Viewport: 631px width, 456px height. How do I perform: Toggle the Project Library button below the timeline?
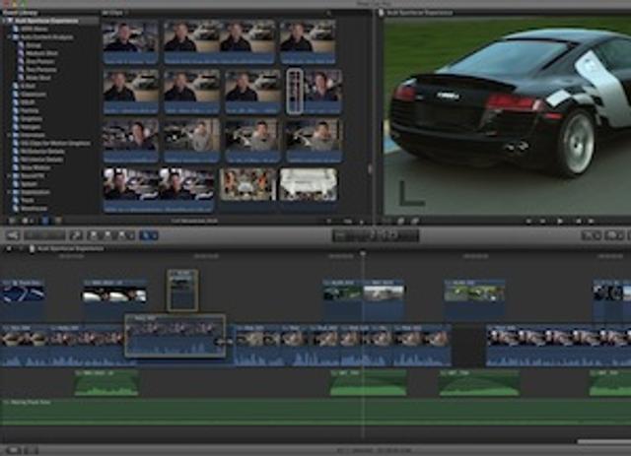click(x=14, y=450)
